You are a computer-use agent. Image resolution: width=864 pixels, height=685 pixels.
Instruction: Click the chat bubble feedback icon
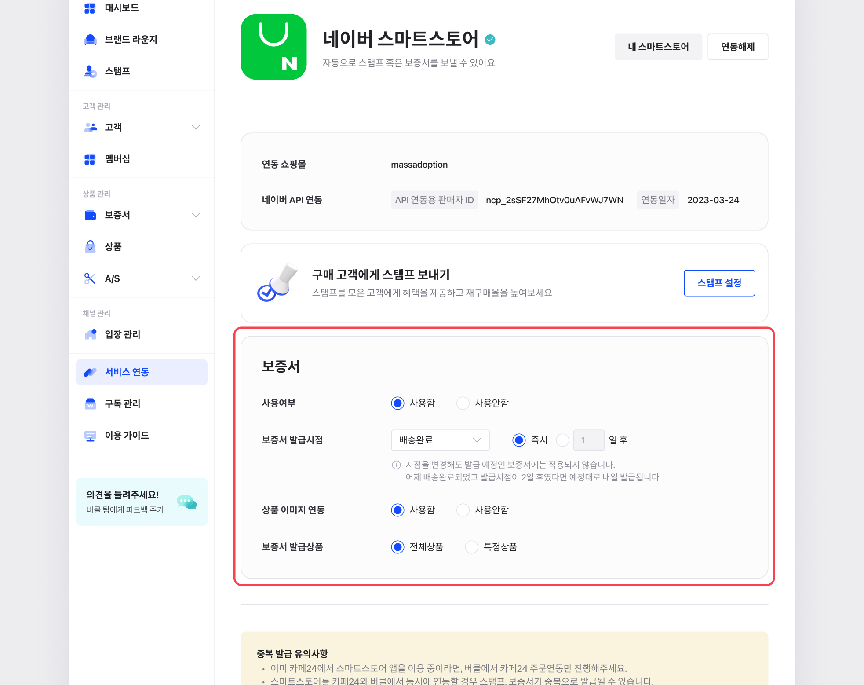click(x=186, y=502)
